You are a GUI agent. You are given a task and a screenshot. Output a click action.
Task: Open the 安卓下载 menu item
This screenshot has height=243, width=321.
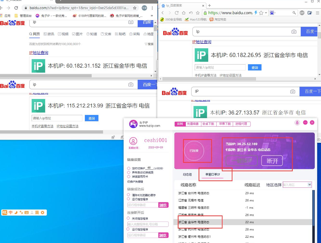click(x=208, y=124)
